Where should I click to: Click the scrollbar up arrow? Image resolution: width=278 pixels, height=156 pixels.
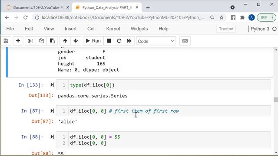pyautogui.click(x=276, y=50)
